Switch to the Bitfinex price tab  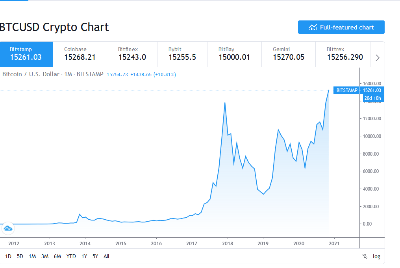pyautogui.click(x=132, y=54)
